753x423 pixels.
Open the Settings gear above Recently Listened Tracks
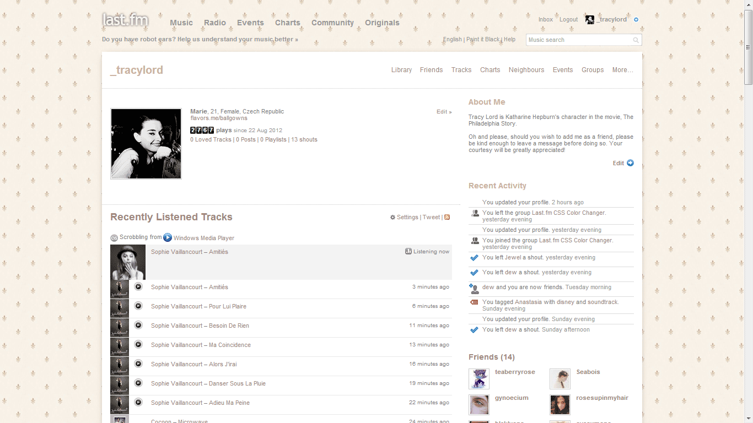(392, 217)
